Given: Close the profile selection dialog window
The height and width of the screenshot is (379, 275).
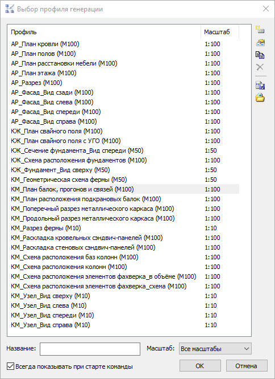Looking at the screenshot, I should (x=265, y=9).
